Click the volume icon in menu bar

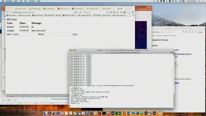click(176, 1)
